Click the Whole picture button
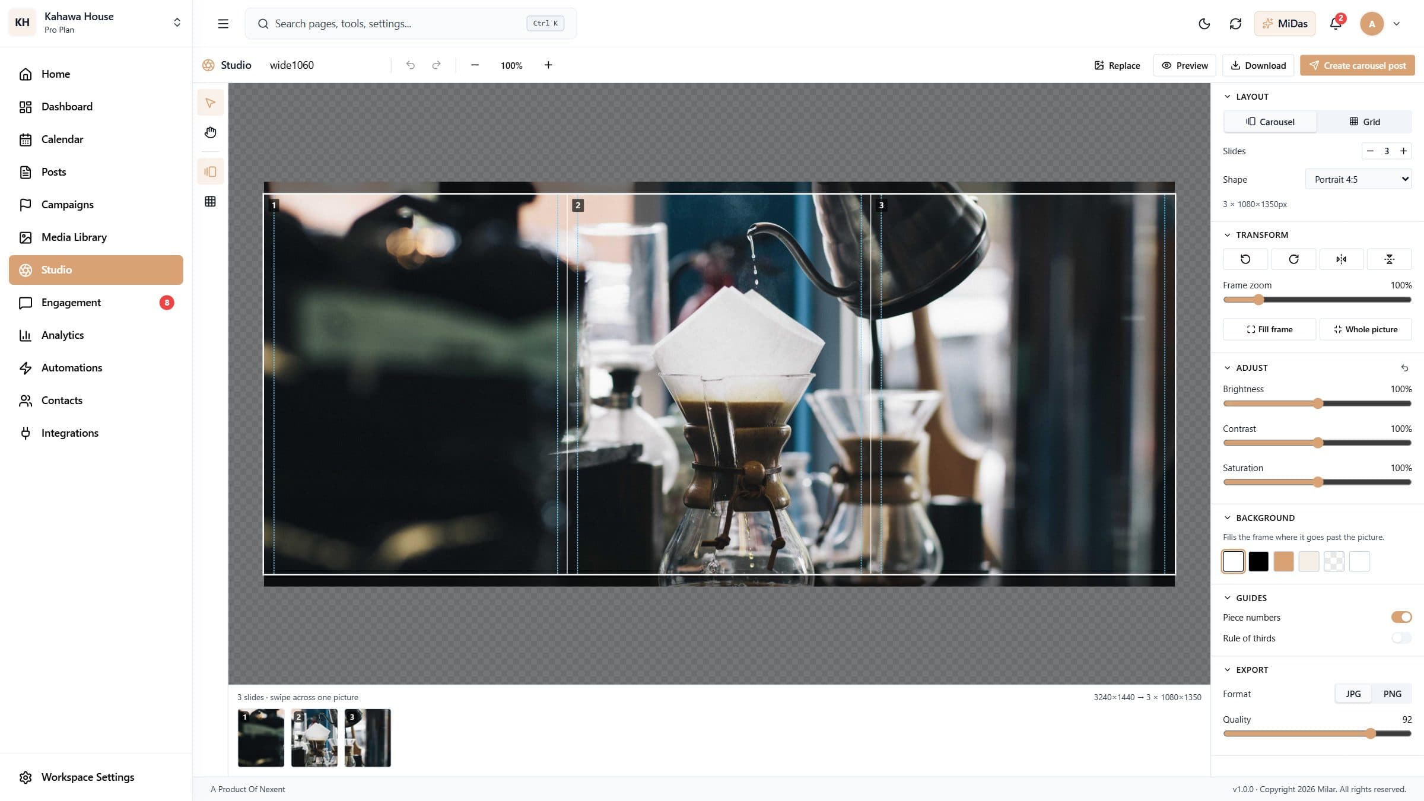 pos(1365,329)
